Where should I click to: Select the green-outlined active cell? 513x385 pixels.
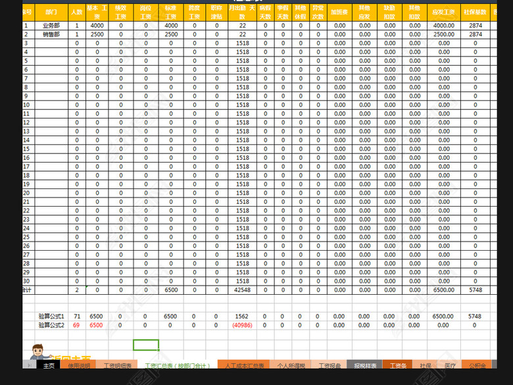pos(146,344)
